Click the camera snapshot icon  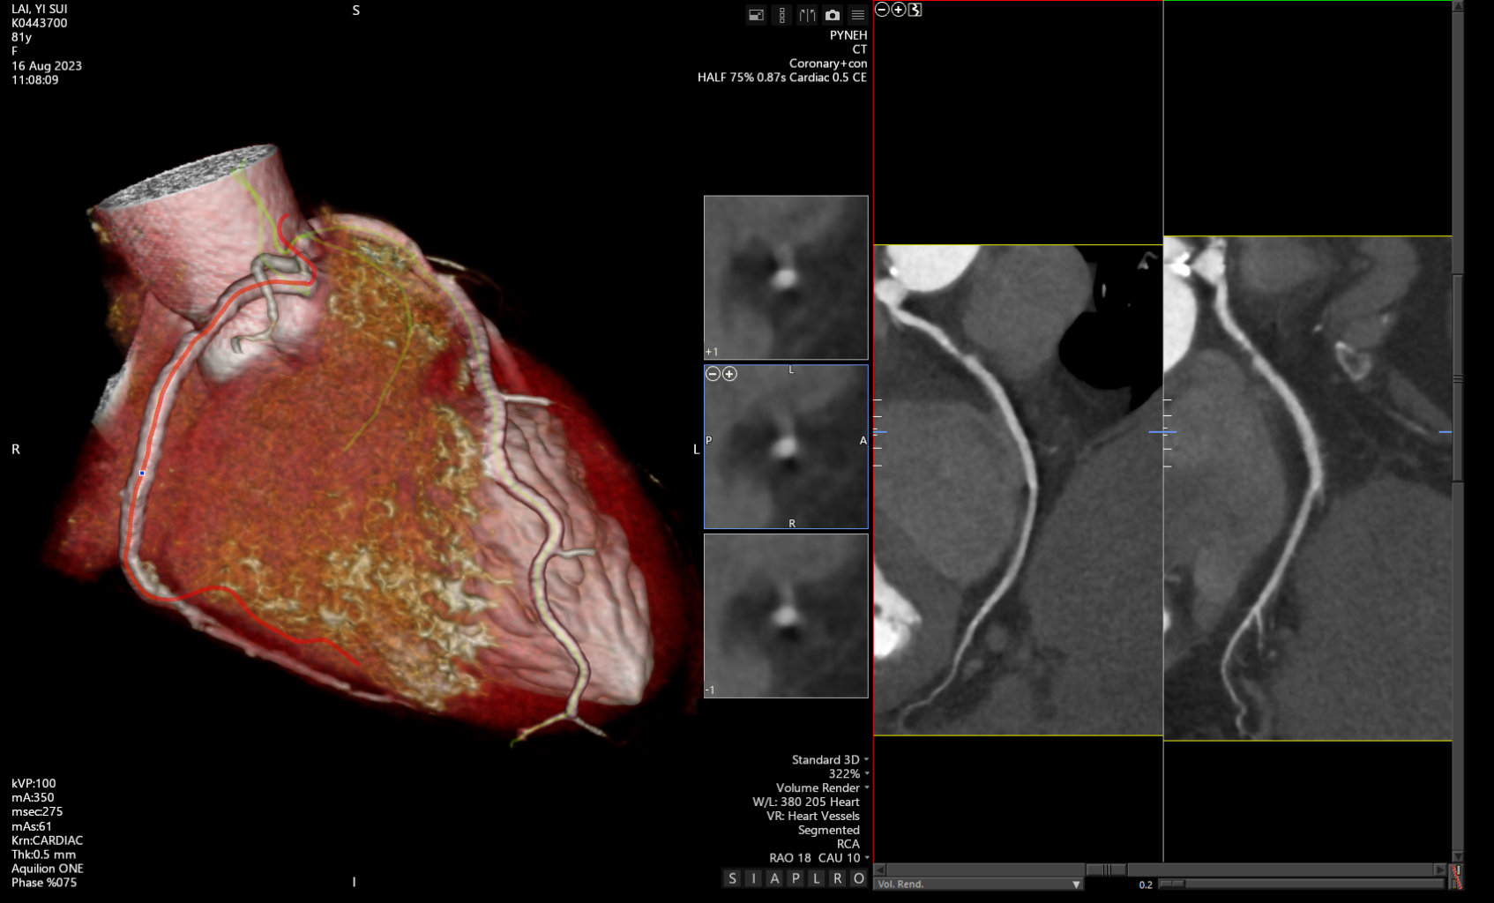point(832,15)
